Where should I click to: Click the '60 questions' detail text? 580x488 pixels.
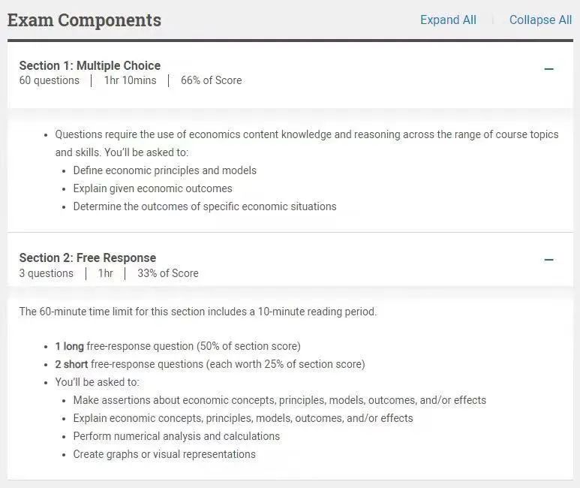(50, 80)
